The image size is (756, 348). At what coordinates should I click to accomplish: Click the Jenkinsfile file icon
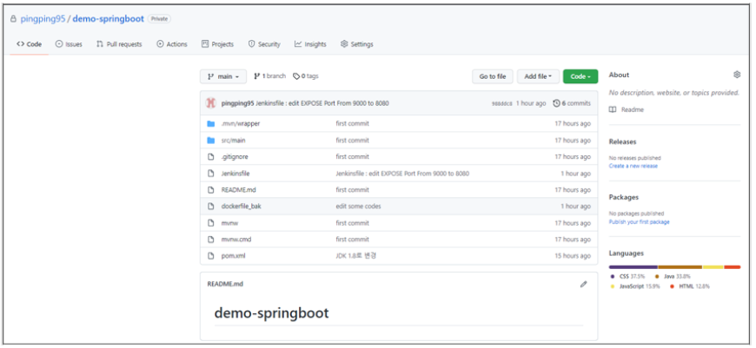click(210, 174)
